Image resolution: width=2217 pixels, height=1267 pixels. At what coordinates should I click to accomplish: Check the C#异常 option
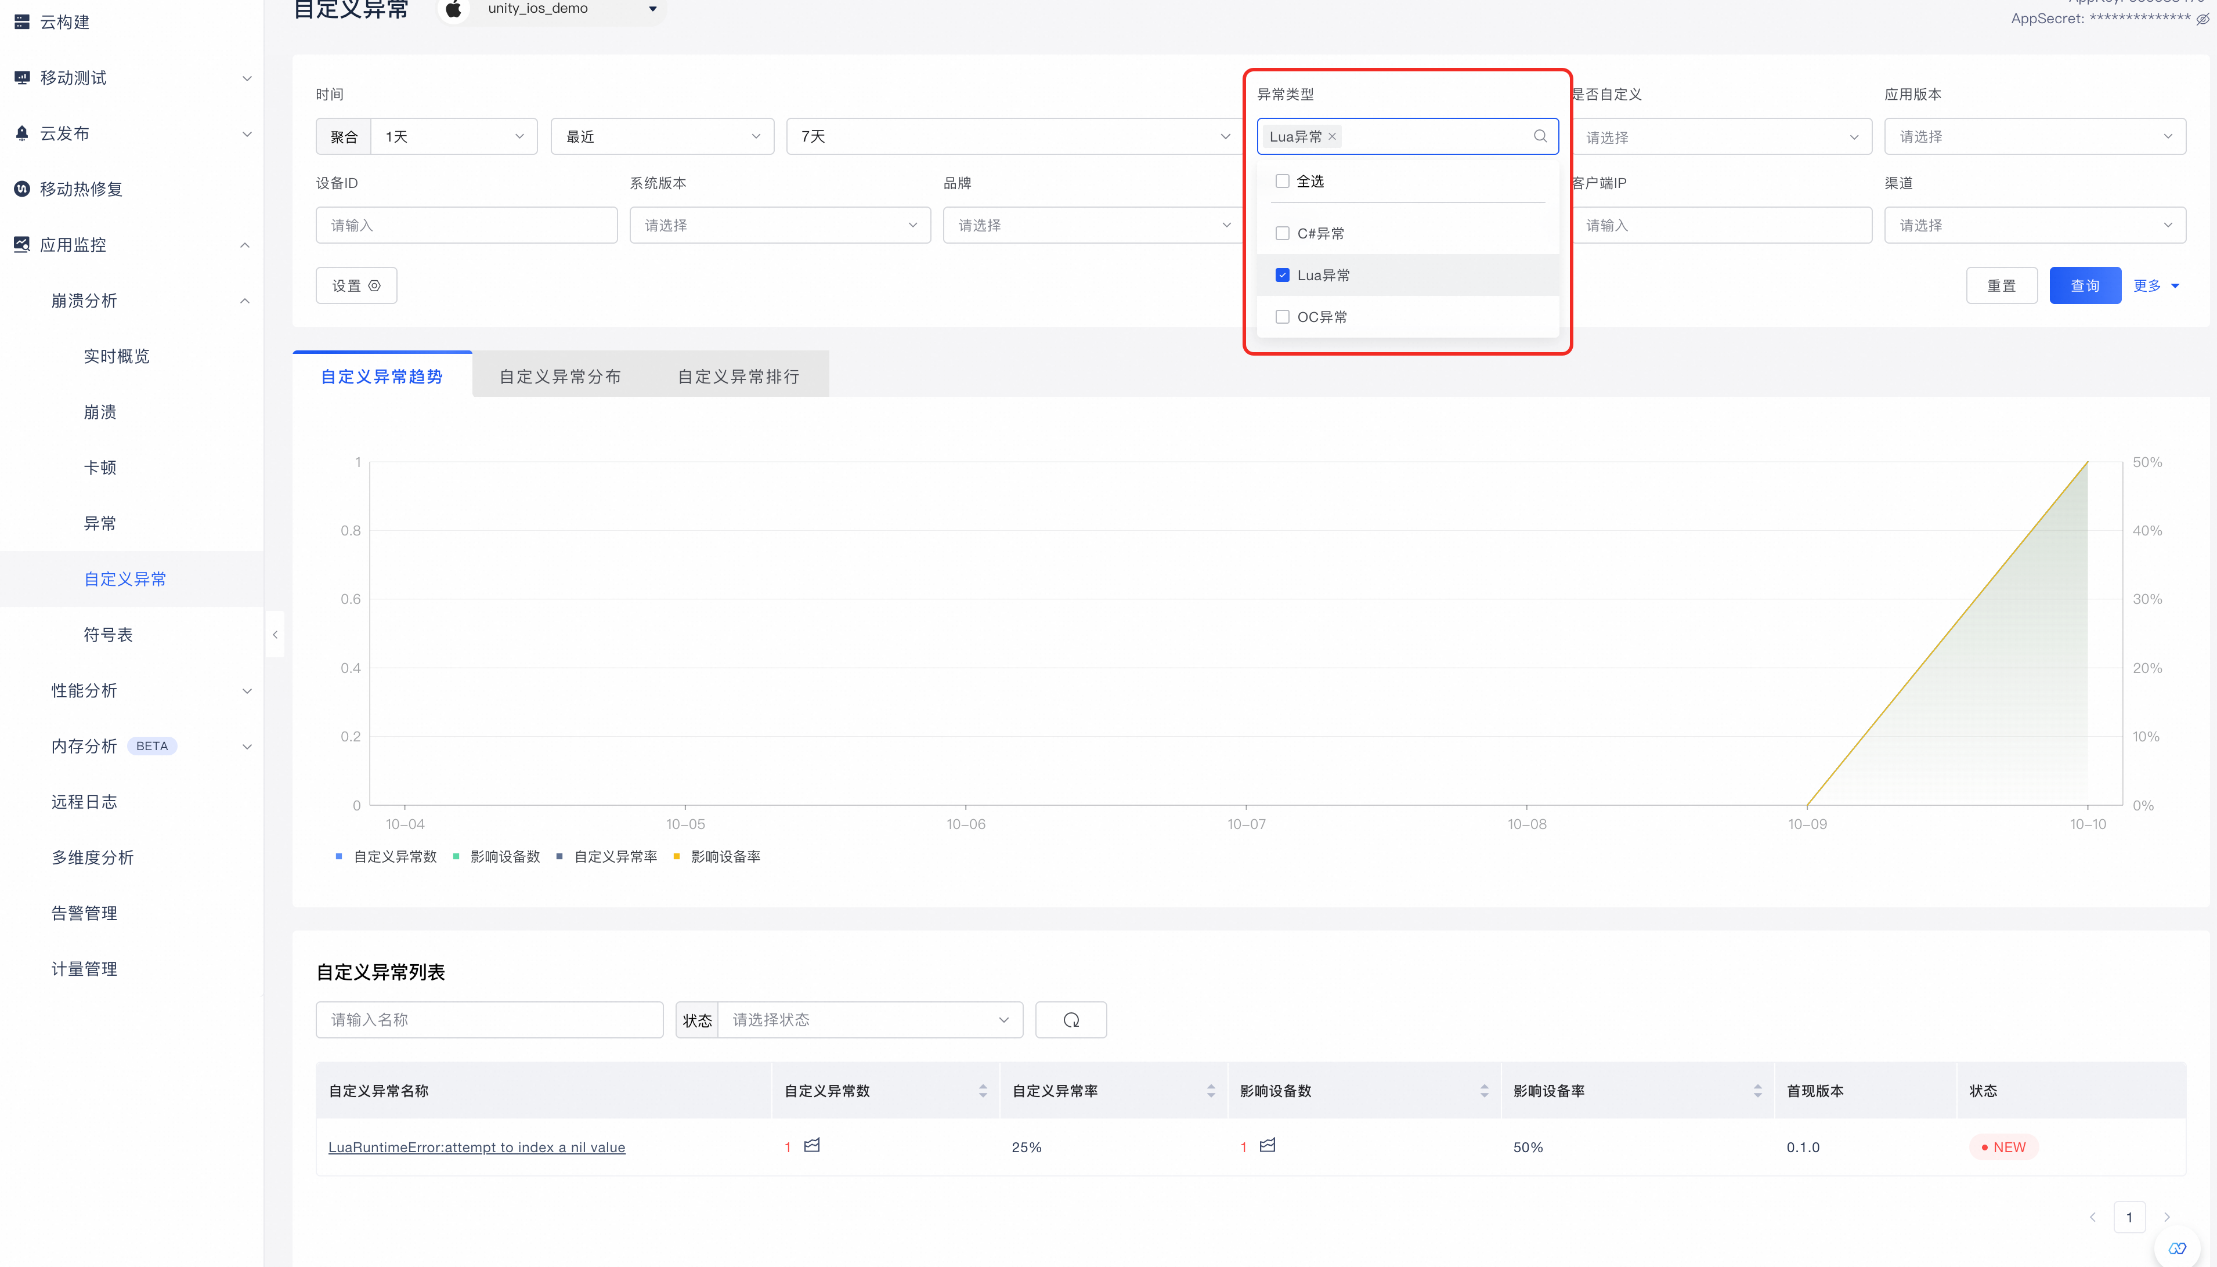point(1282,233)
